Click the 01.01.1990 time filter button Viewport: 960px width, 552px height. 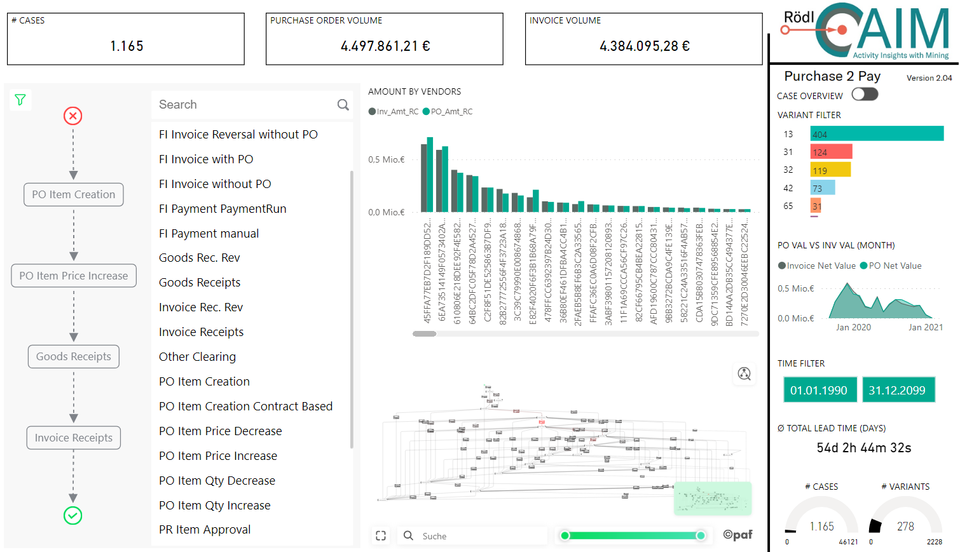tap(820, 389)
